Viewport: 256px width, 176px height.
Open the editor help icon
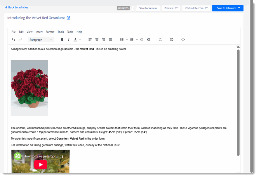click(x=171, y=40)
